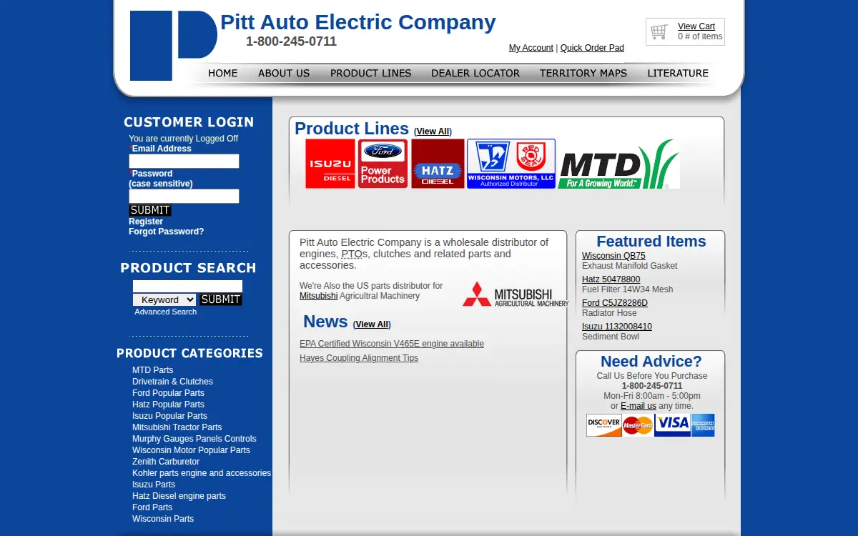
Task: Open Isuzu Popular Parts category
Action: pos(169,416)
